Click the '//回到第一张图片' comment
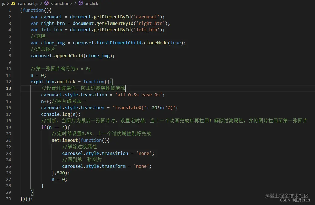 click(x=82, y=160)
